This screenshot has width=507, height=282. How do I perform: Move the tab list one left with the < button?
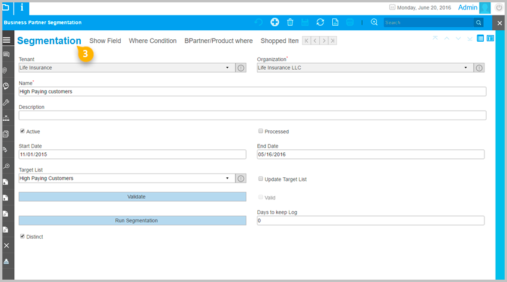pos(315,41)
